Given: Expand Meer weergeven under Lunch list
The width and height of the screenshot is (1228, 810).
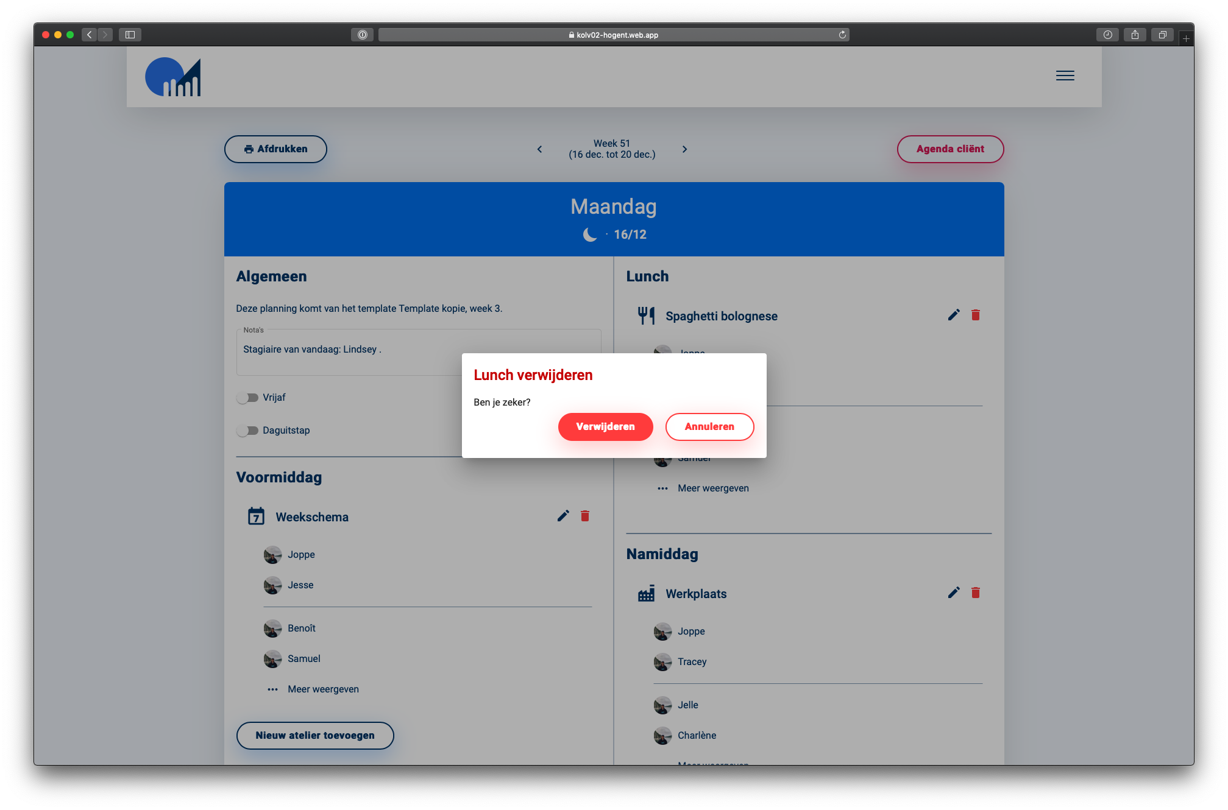Looking at the screenshot, I should 713,488.
